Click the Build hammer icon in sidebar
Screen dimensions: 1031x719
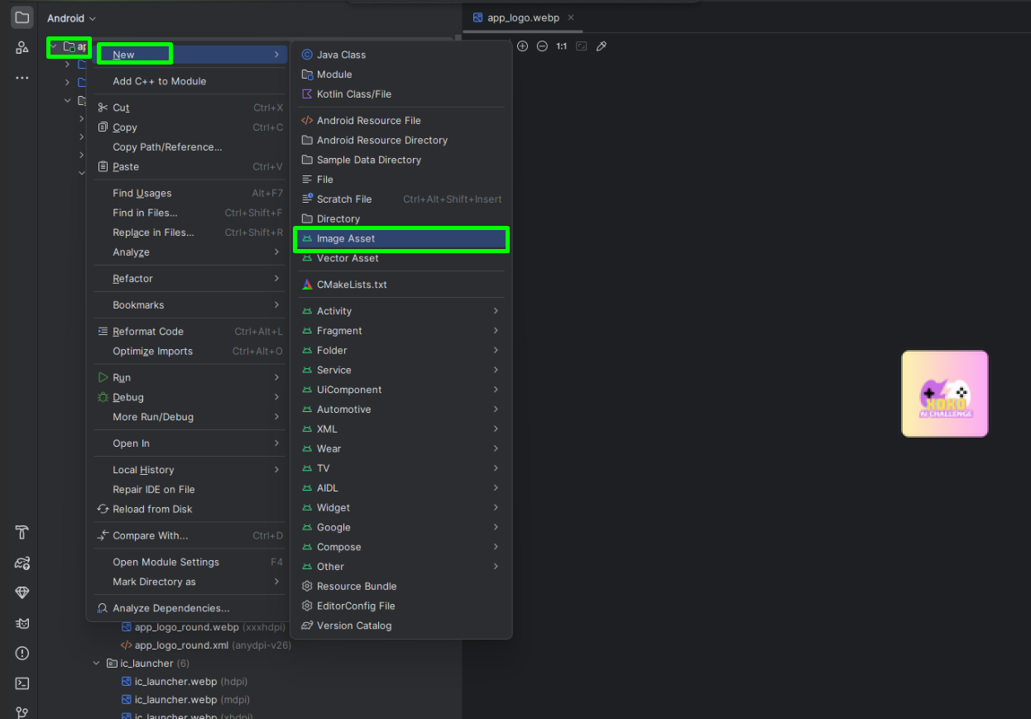(22, 532)
